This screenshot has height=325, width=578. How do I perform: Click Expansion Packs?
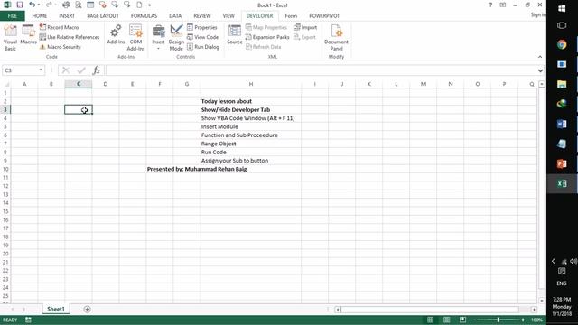[x=267, y=37]
